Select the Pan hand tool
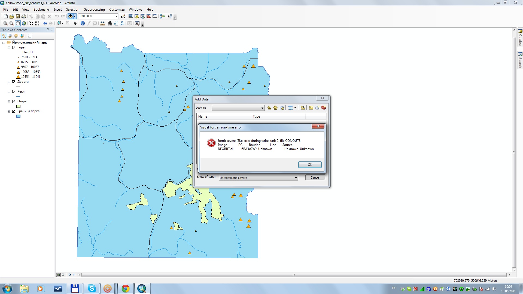Viewport: 523px width, 294px height. click(17, 23)
